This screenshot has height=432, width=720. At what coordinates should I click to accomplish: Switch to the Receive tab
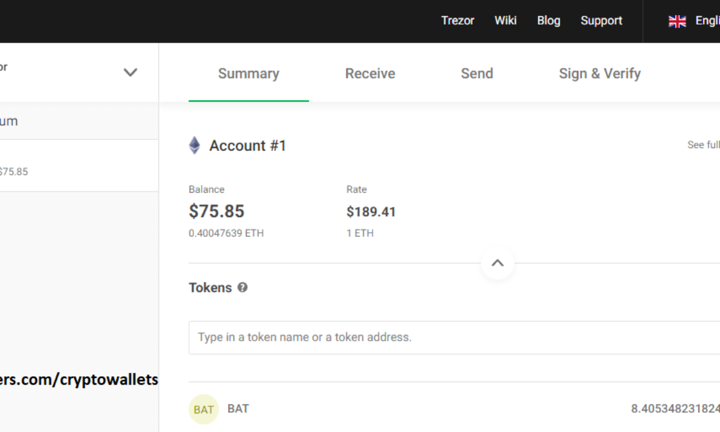pos(370,73)
